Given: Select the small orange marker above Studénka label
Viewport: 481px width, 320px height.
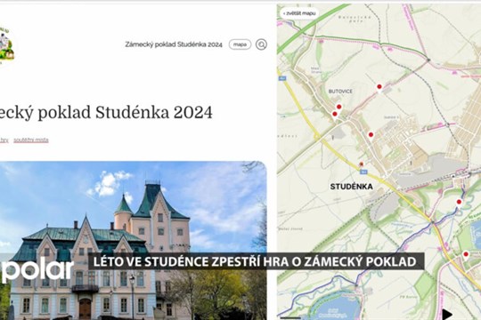Looking at the screenshot, I should pyautogui.click(x=362, y=164).
